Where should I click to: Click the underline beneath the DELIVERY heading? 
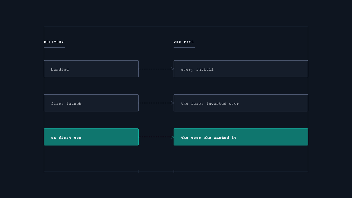(55, 47)
